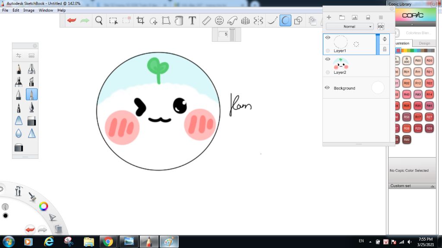Open the Brush Library icon
Image resolution: width=442 pixels, height=248 pixels.
tap(32, 56)
